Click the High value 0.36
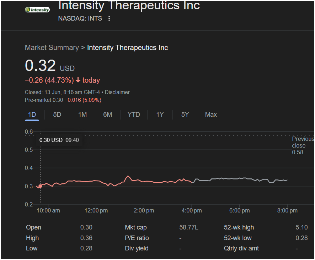Screen dimensions: 315x260 [86, 238]
